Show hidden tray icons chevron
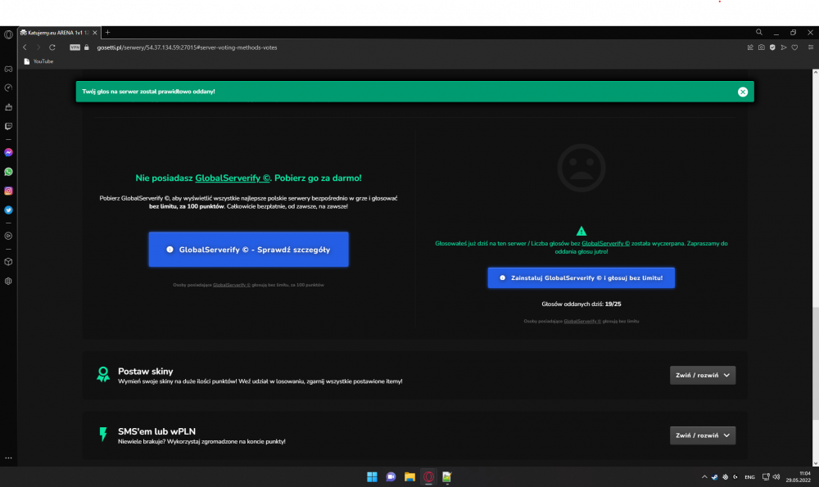The width and height of the screenshot is (819, 487). [704, 476]
